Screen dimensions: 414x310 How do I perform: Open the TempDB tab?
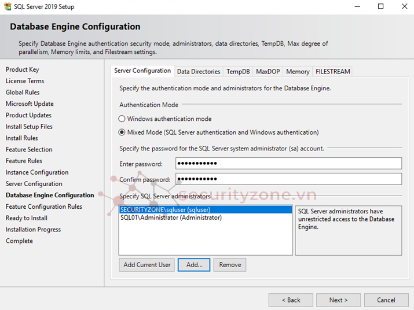coord(238,72)
